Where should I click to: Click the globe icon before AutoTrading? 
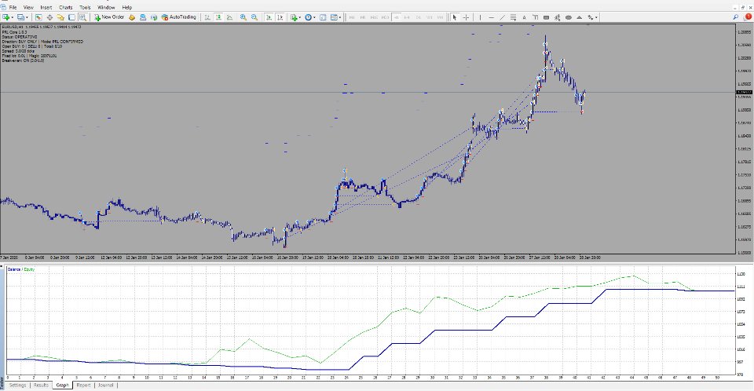[x=154, y=17]
